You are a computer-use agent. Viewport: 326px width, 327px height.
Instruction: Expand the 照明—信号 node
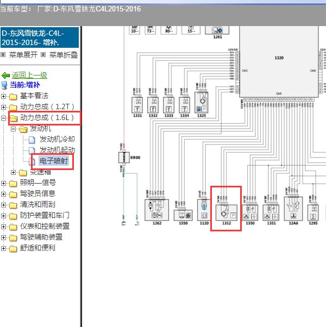tap(3, 183)
